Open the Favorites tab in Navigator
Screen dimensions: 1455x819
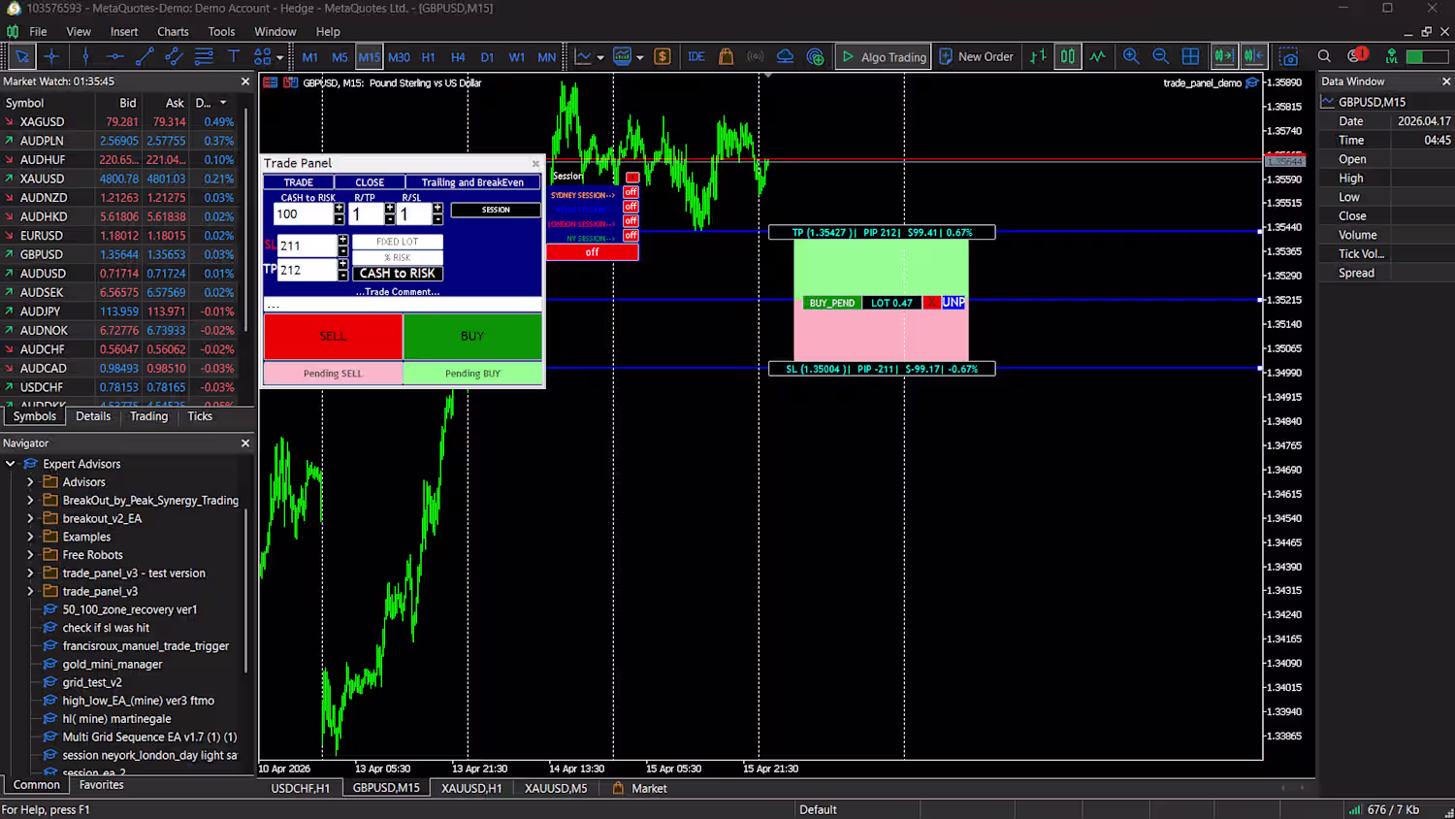click(101, 785)
